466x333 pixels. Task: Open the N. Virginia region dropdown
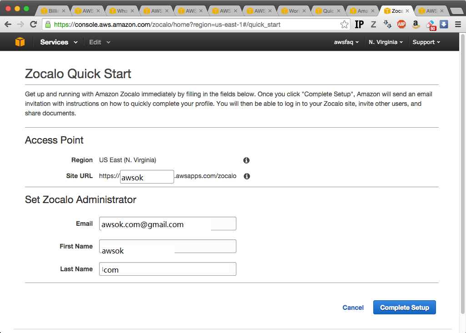(x=386, y=42)
